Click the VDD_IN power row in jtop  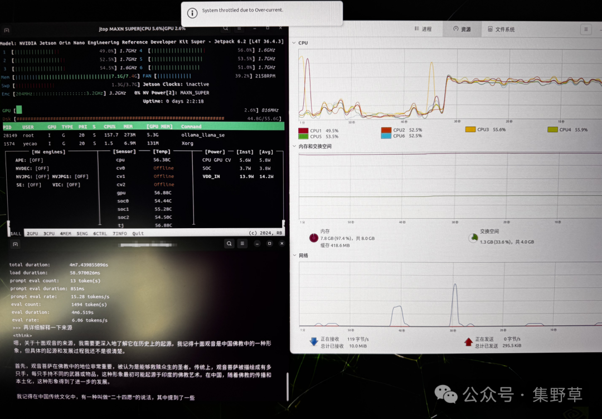pos(237,176)
